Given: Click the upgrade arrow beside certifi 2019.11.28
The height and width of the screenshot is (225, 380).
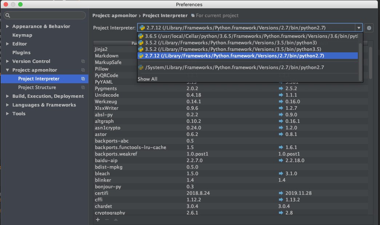Looking at the screenshot, I should pyautogui.click(x=281, y=193).
